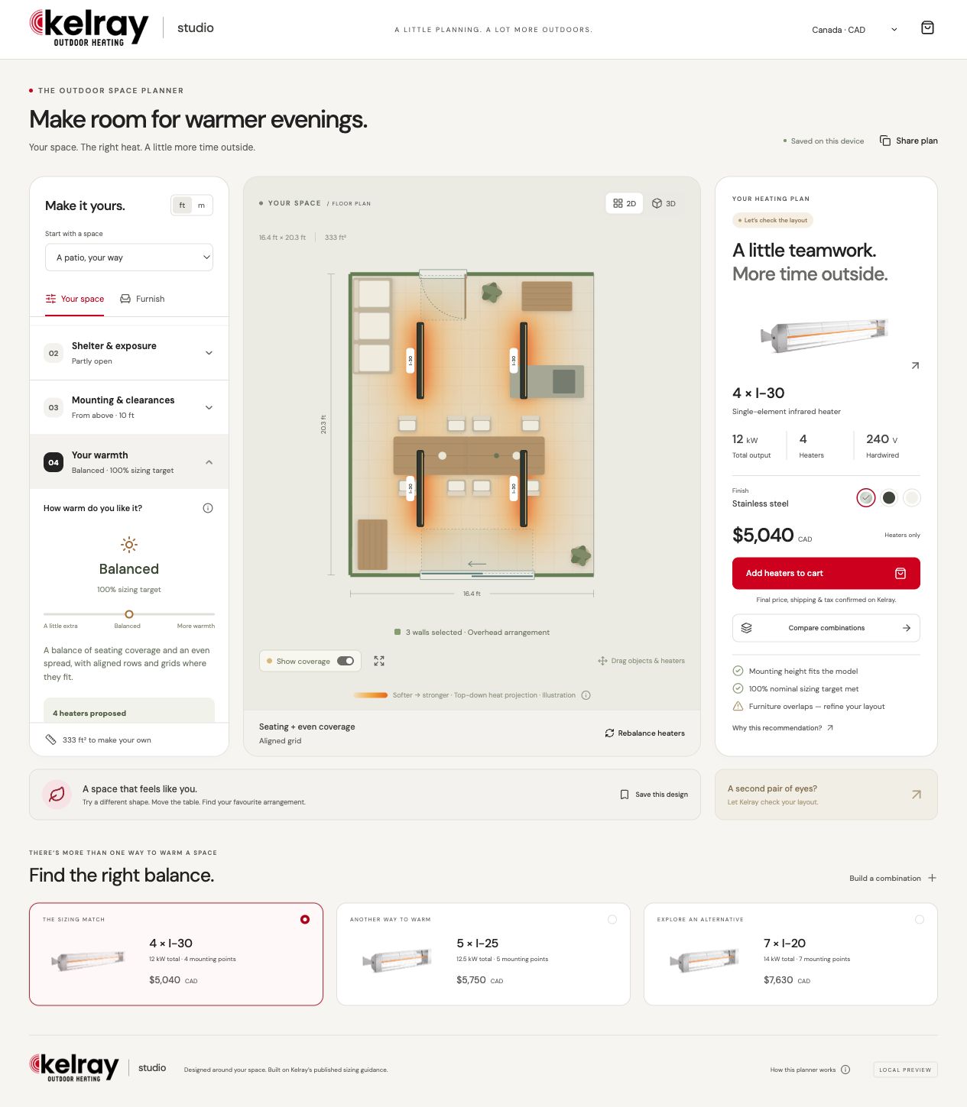Viewport: 967px width, 1107px height.
Task: Click the furniture overlap warning triangle icon
Action: [x=738, y=707]
